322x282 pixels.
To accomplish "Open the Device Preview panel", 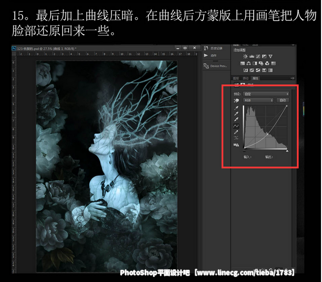I will tap(215, 66).
